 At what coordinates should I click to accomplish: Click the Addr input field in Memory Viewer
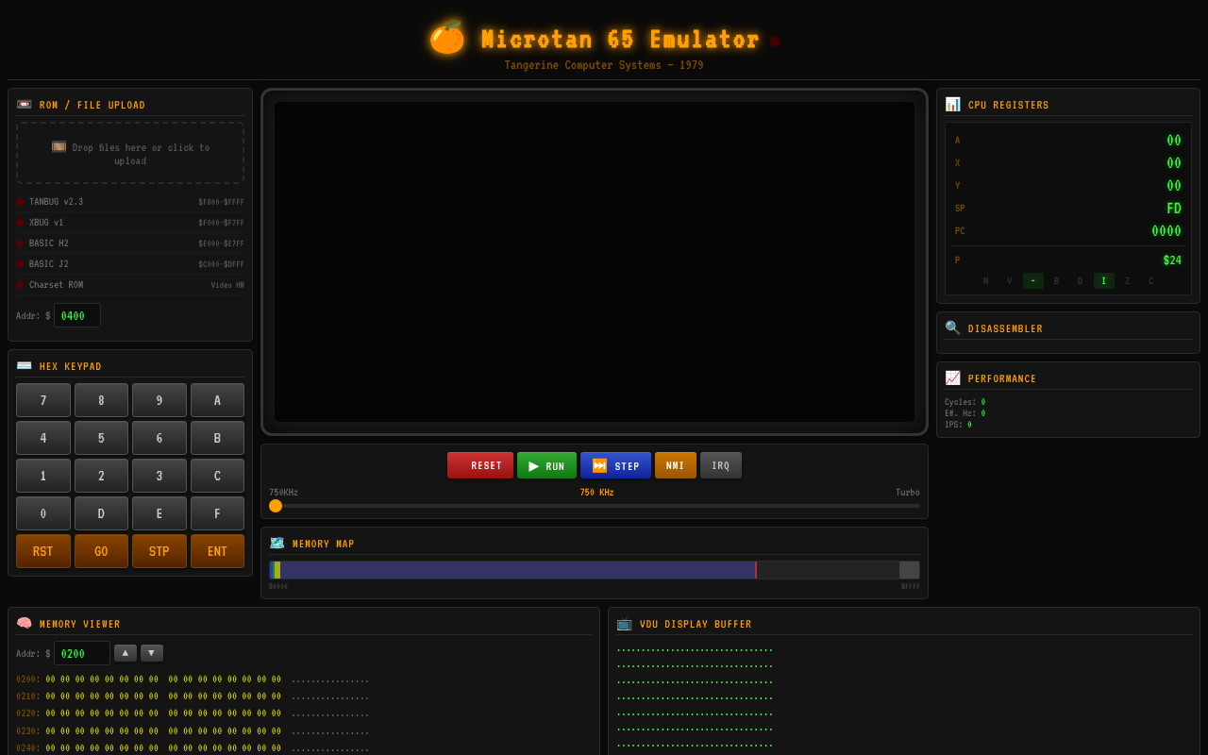tap(81, 652)
